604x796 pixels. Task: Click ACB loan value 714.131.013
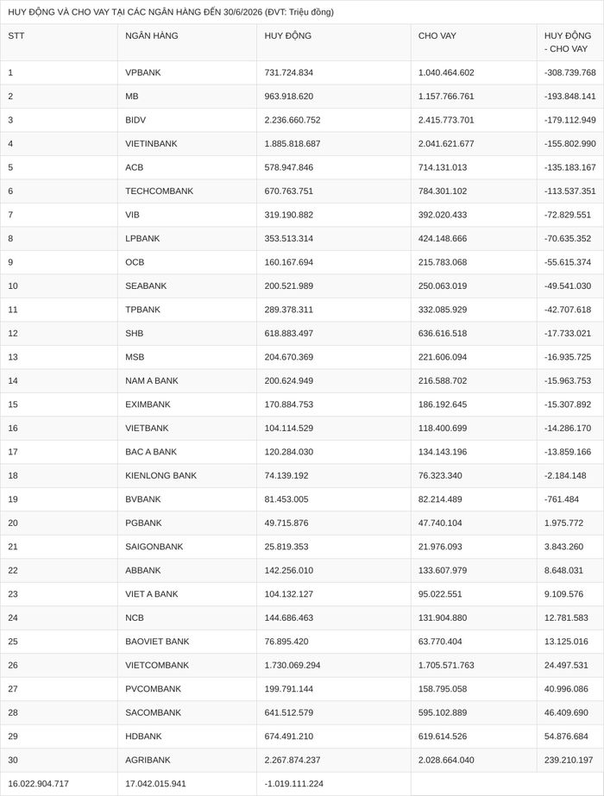(442, 167)
